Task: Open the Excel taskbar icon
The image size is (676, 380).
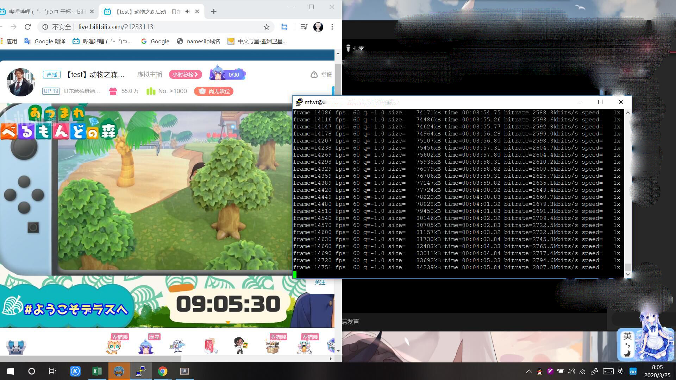Action: (x=97, y=371)
